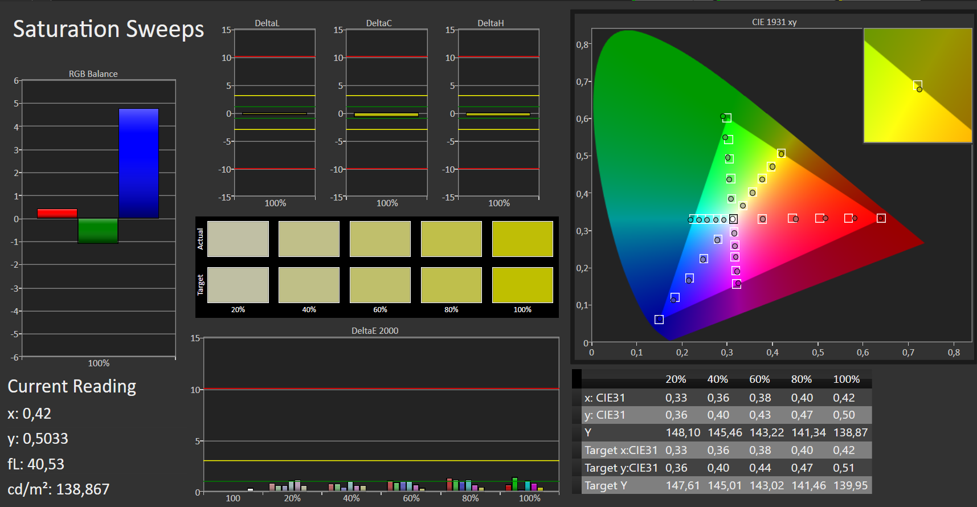Screen dimensions: 977x507
Task: Select the 100% red target square on CIE chart
Action: [881, 218]
